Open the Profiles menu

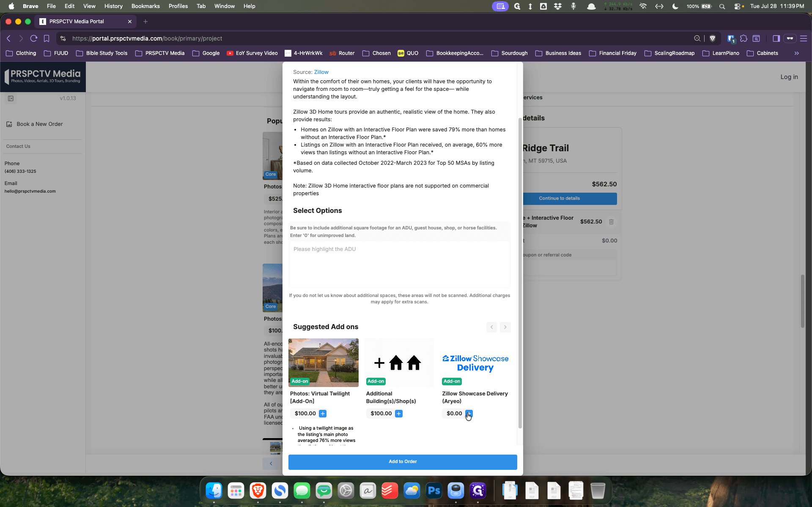coord(178,6)
